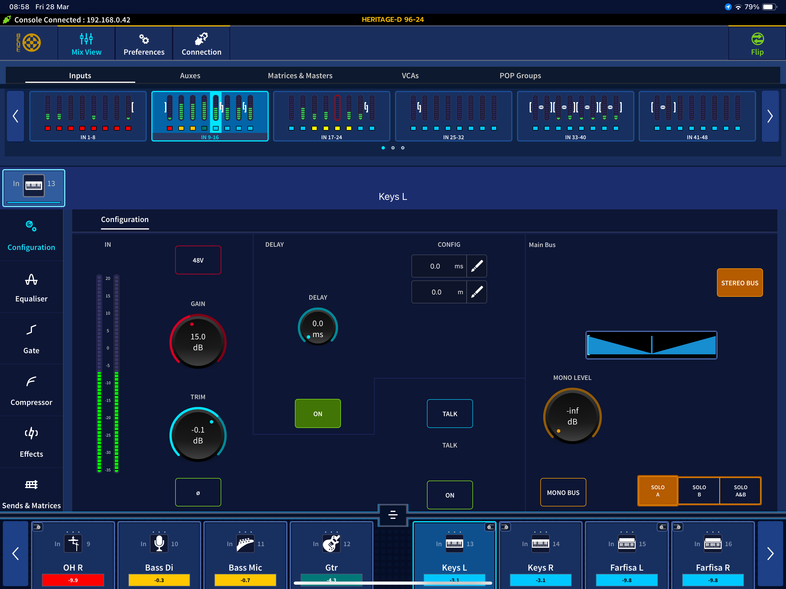Tap the delay metres value field
The height and width of the screenshot is (589, 786).
[x=439, y=292]
